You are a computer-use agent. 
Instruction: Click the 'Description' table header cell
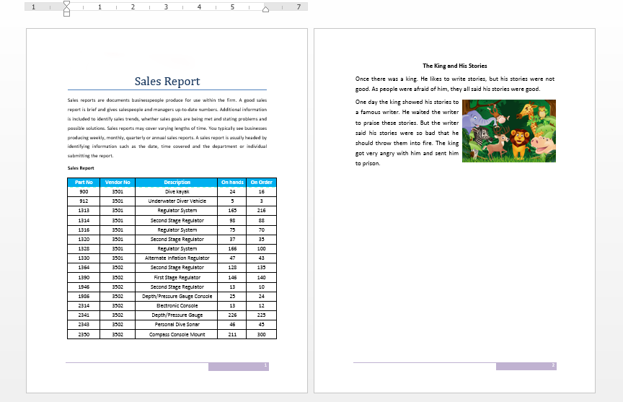click(x=177, y=182)
